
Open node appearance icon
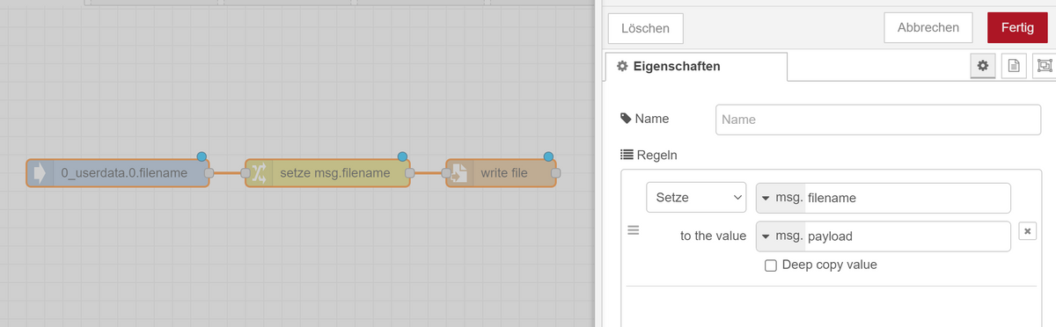[1045, 66]
